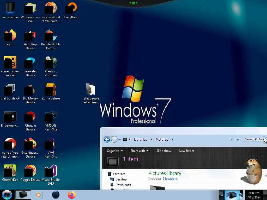Image resolution: width=267 pixels, height=200 pixels.
Task: Open AstroPop Deluxe desktop icon
Action: point(30,40)
